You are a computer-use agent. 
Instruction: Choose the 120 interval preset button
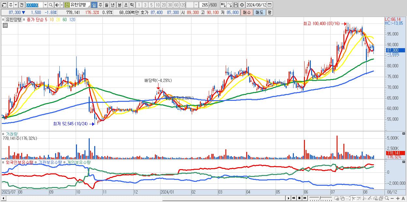pos(183,5)
